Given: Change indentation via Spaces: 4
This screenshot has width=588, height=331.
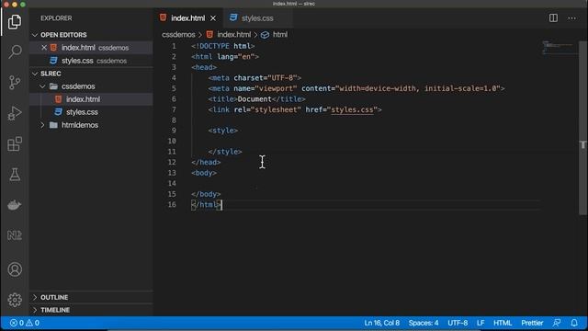Looking at the screenshot, I should 424,323.
